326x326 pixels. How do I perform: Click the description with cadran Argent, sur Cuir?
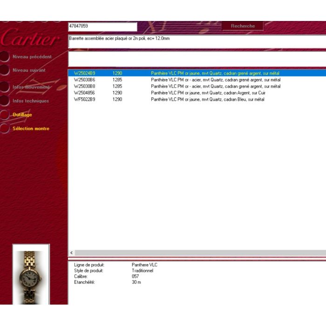coord(208,93)
